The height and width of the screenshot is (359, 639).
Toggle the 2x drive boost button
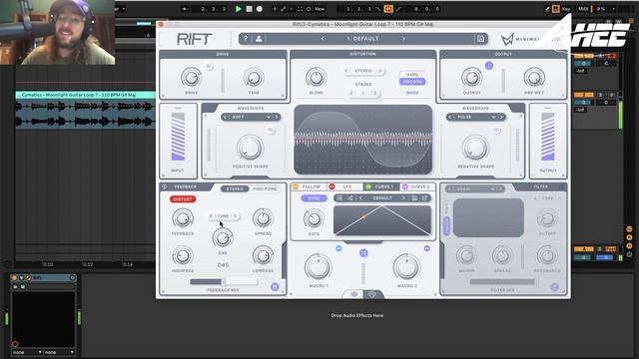coord(209,66)
